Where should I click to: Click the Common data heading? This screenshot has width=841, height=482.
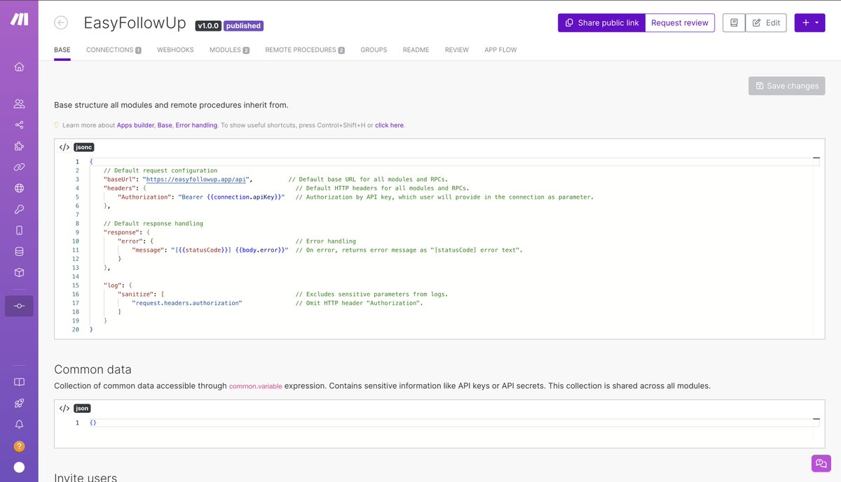tap(93, 369)
